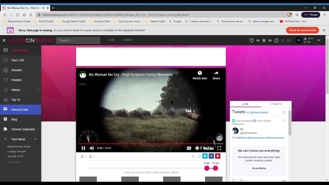Close the ListenOnRepeat sidebar with the X icon

click(4, 40)
